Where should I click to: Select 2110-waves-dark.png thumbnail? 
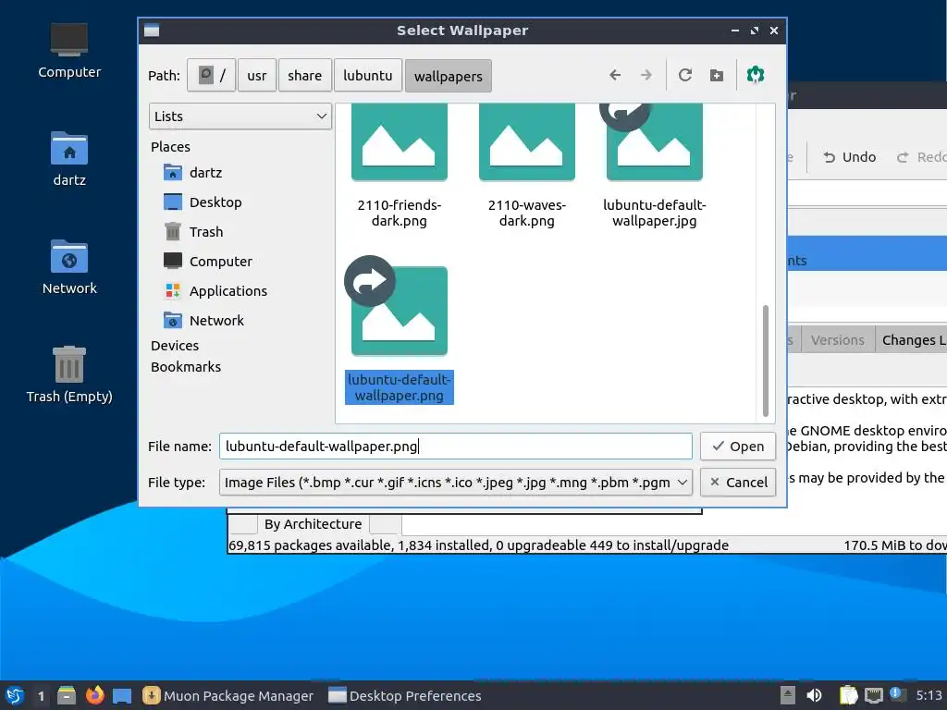point(526,141)
